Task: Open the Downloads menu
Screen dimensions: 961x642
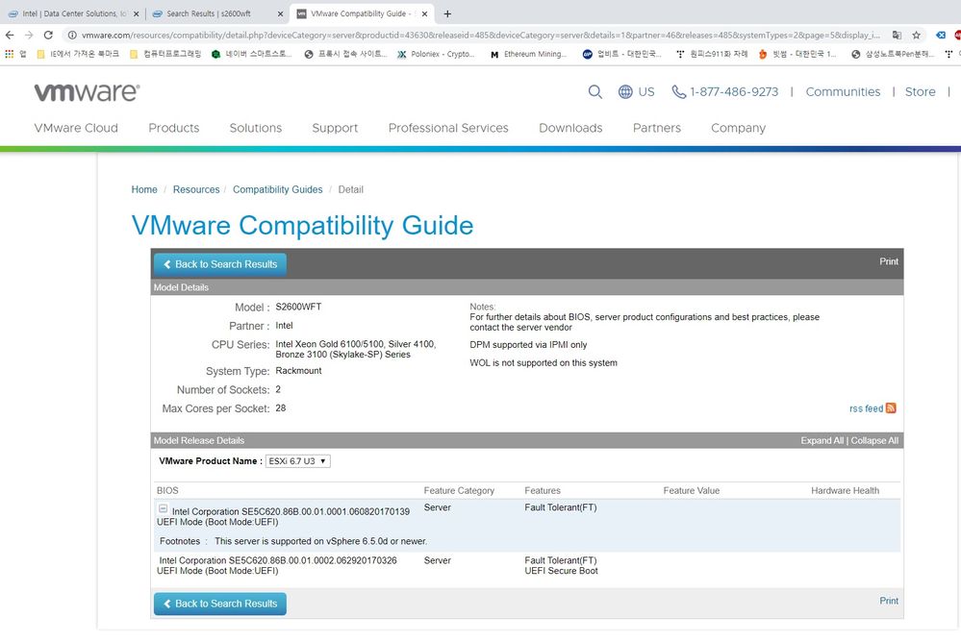Action: pyautogui.click(x=570, y=128)
